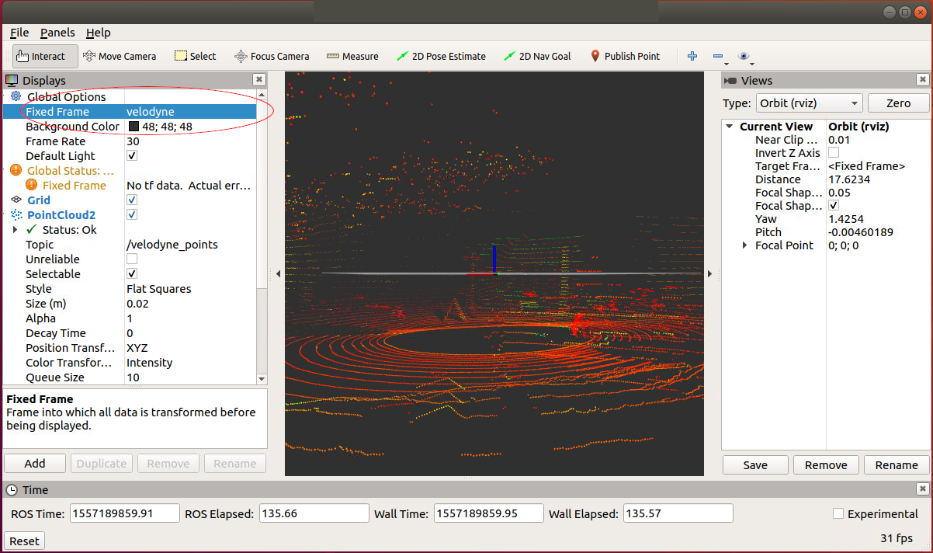Open the Panels menu

point(57,33)
